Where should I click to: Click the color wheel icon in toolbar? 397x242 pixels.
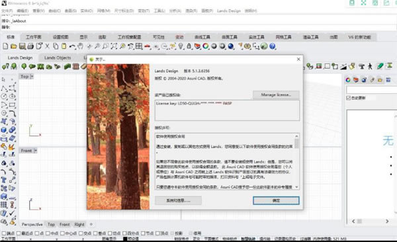point(206,46)
